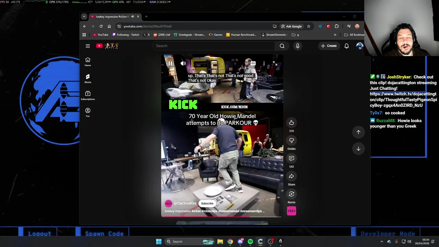Mute the tab via its speaker icon
The width and height of the screenshot is (439, 247).
click(132, 16)
